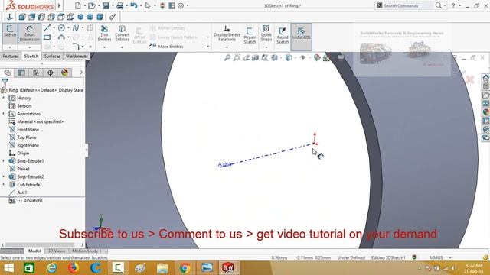The width and height of the screenshot is (490, 275).
Task: Click the Search Commands field
Action: tap(408, 5)
